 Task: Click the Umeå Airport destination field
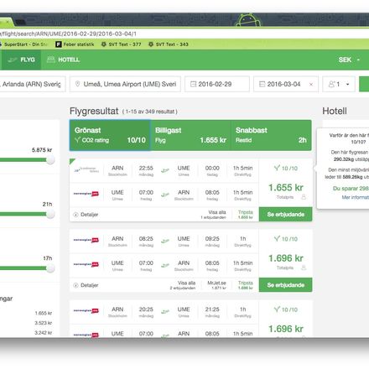pyautogui.click(x=125, y=84)
